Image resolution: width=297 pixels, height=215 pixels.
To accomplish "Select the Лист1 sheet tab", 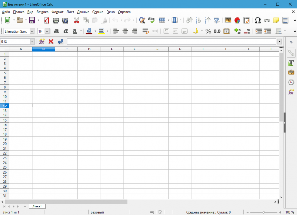I will pyautogui.click(x=37, y=207).
